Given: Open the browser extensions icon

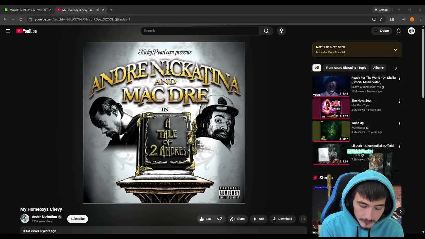Looking at the screenshot, I should pyautogui.click(x=392, y=19).
